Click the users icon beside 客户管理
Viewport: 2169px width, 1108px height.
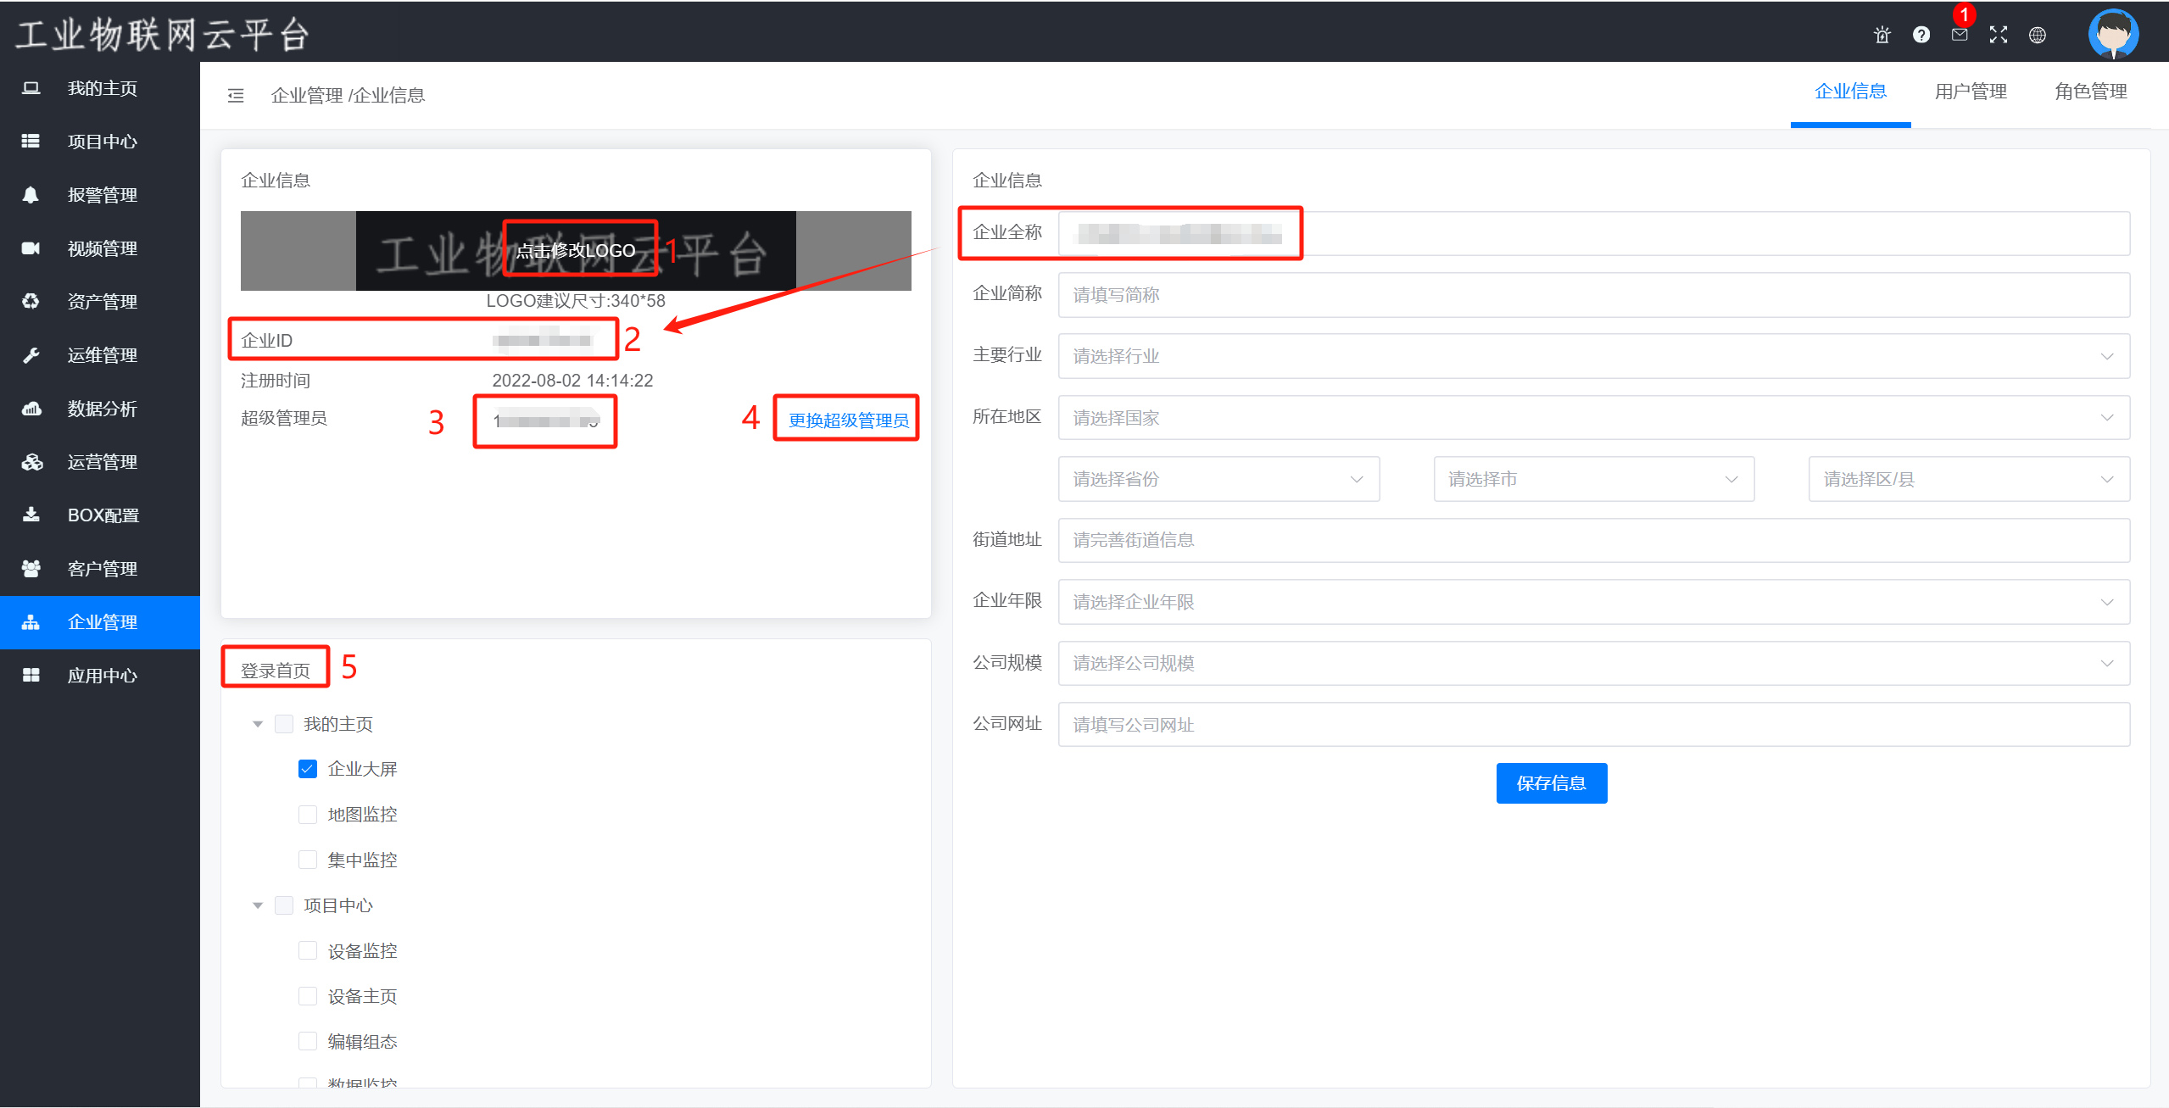[31, 569]
